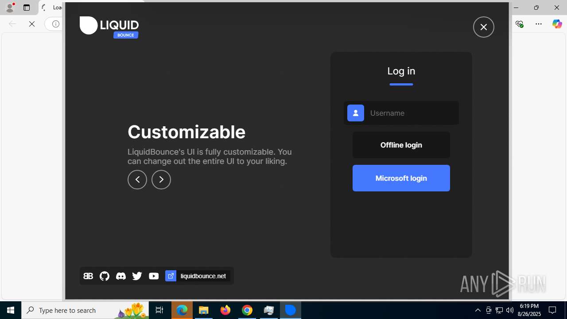This screenshot has height=319, width=567.
Task: Open Windows Start menu
Action: (11, 310)
